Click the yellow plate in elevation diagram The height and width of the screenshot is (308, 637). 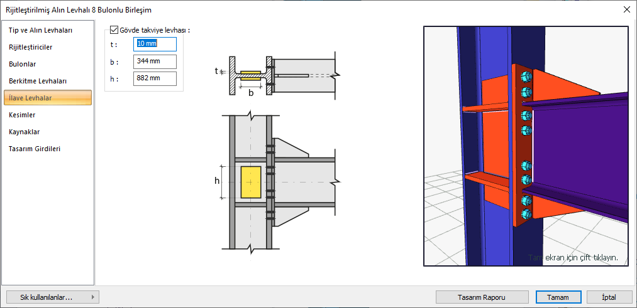point(250,183)
